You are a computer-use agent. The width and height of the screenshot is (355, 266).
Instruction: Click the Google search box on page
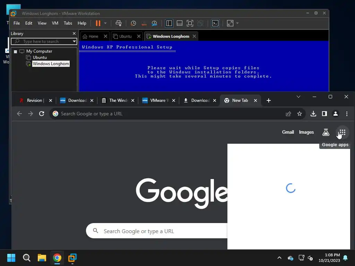click(157, 231)
